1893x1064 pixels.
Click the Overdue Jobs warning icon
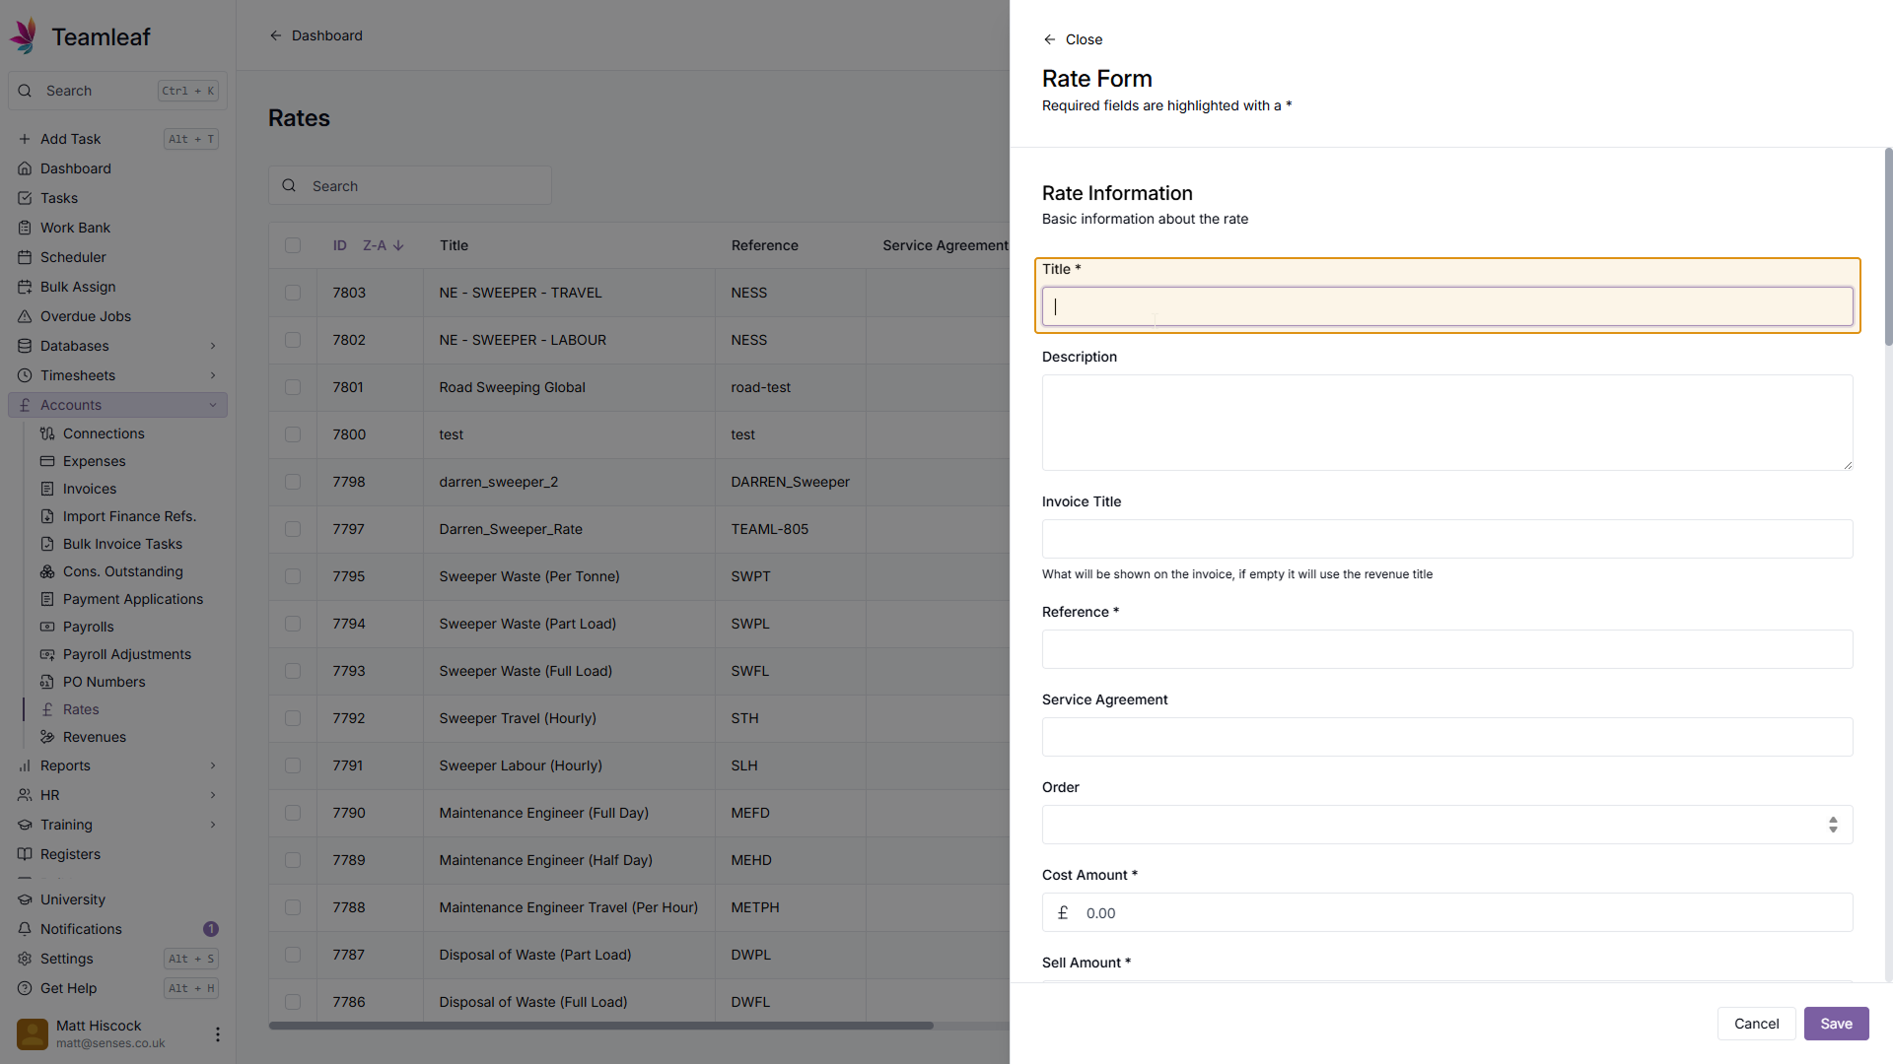[25, 316]
